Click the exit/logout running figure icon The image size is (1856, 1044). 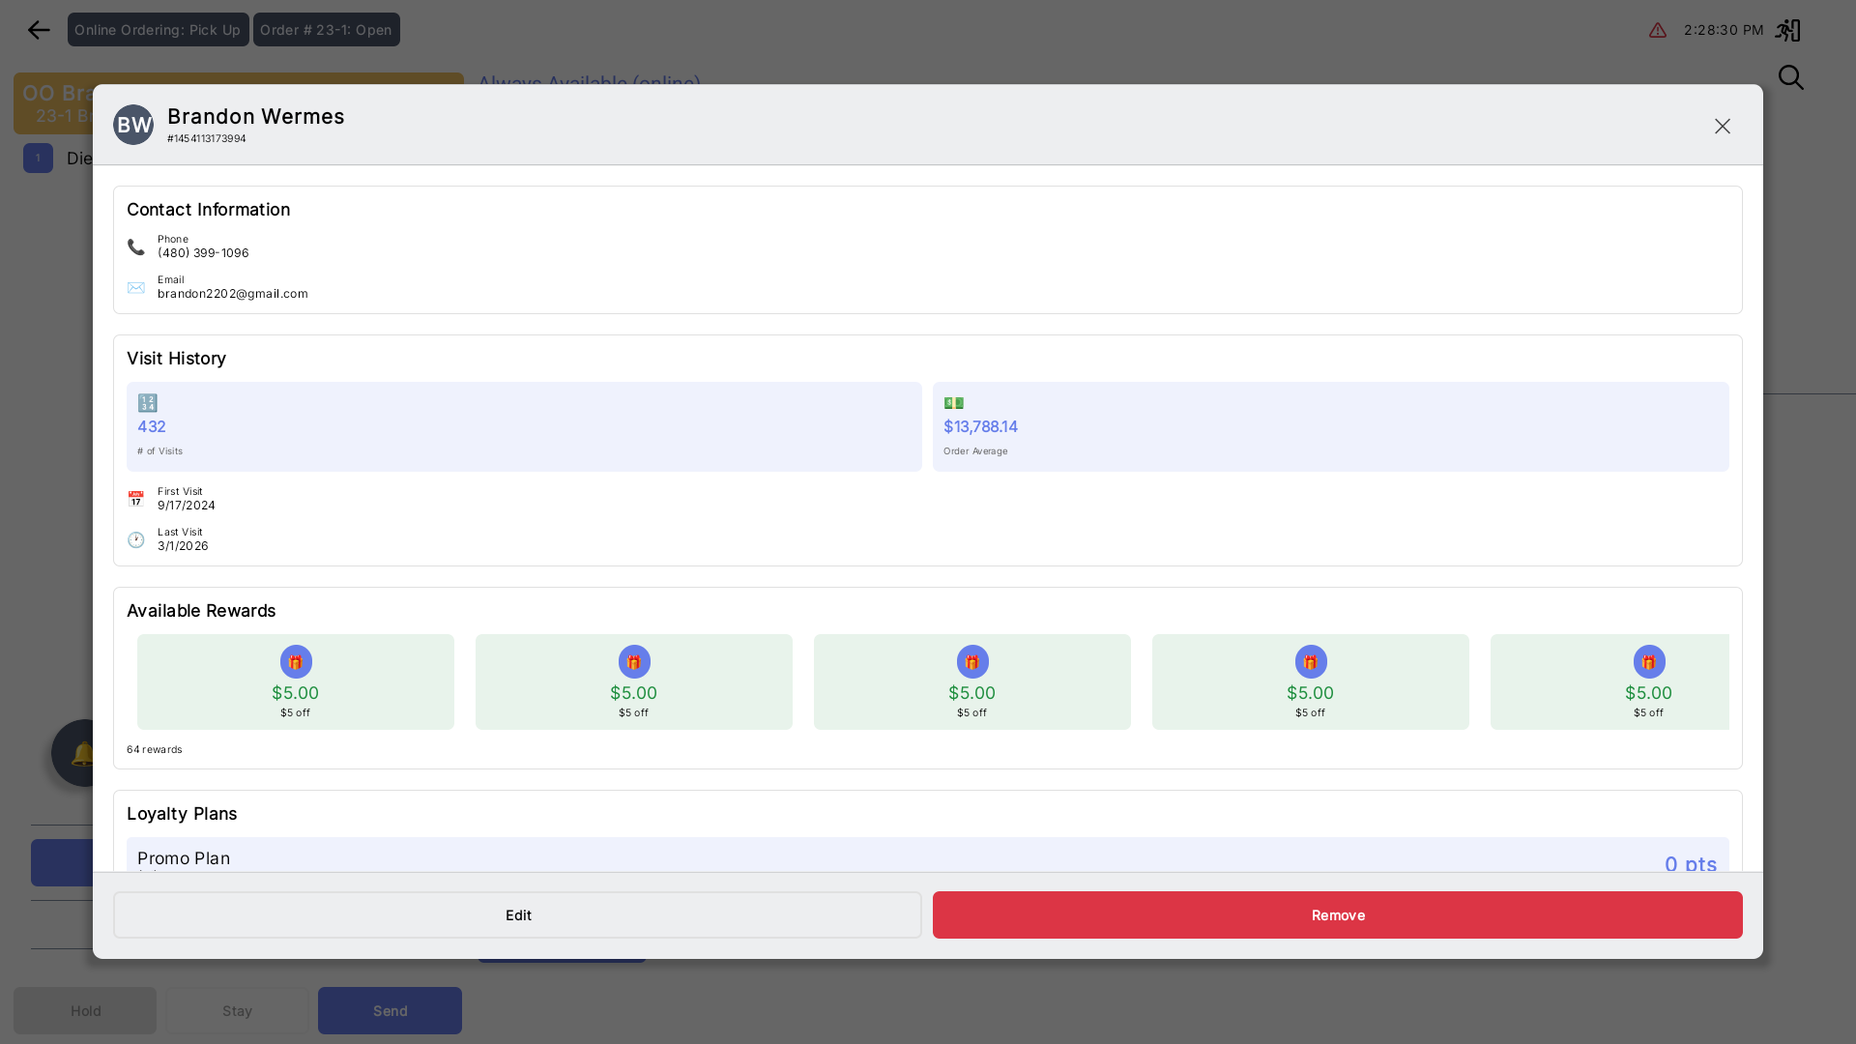tap(1787, 30)
